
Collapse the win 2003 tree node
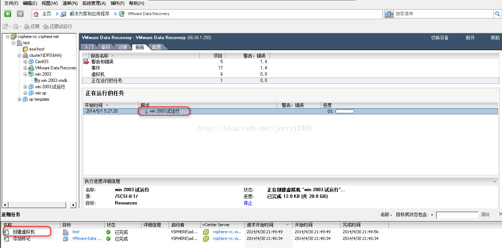25,74
